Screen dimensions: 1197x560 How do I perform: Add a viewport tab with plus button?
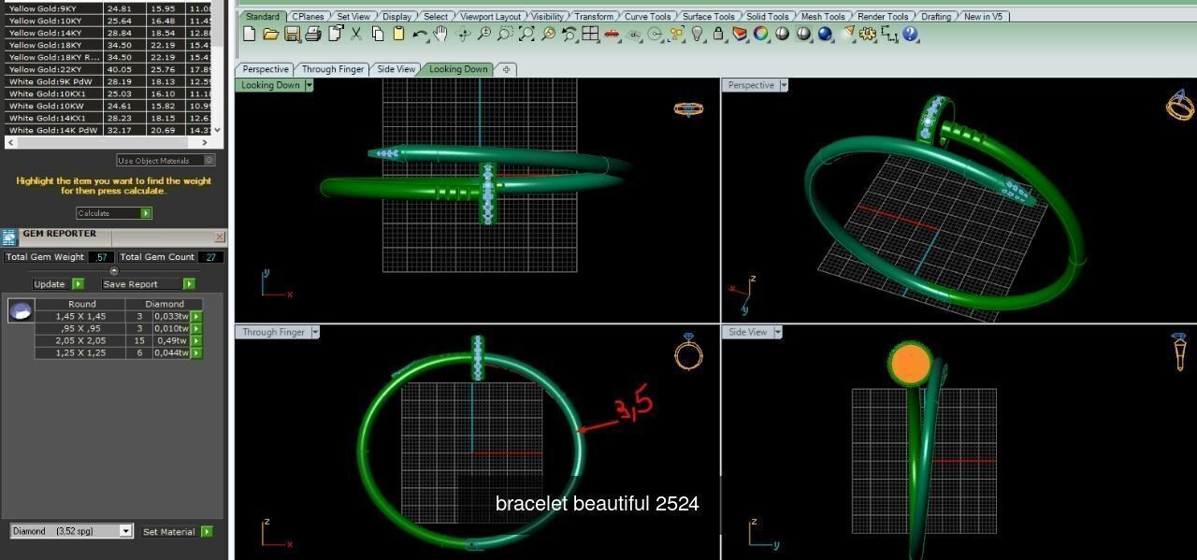(x=506, y=69)
